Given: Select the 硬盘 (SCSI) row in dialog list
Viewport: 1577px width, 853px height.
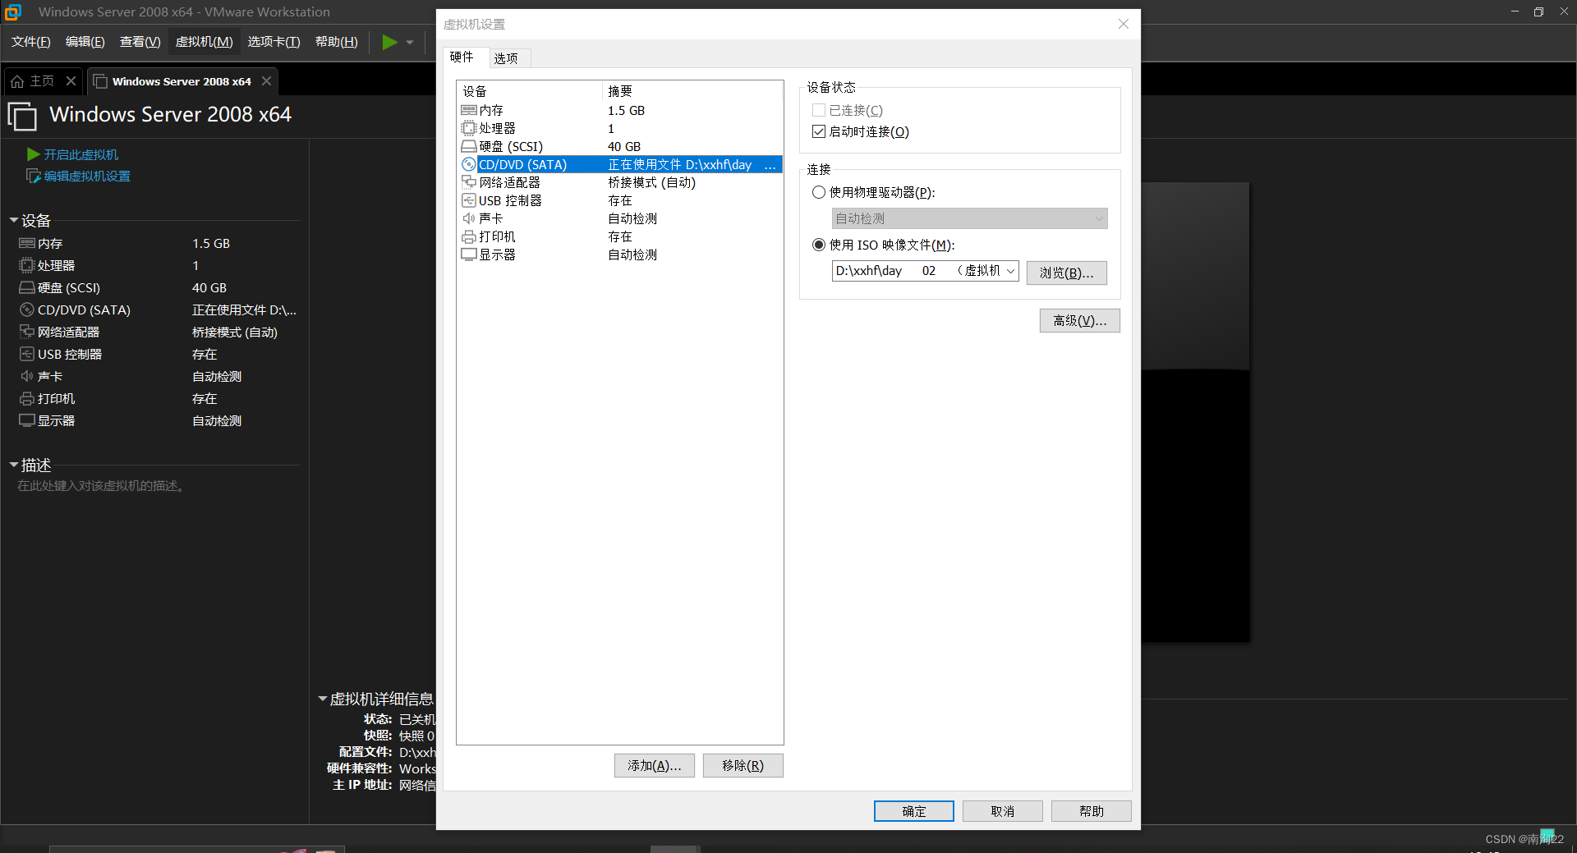Looking at the screenshot, I should pyautogui.click(x=621, y=146).
